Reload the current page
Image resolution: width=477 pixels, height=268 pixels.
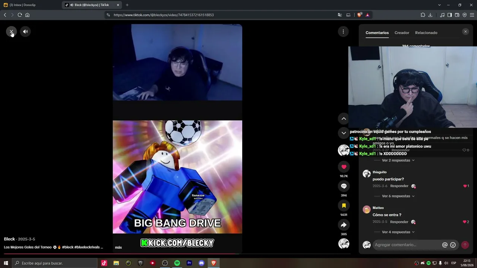20,15
